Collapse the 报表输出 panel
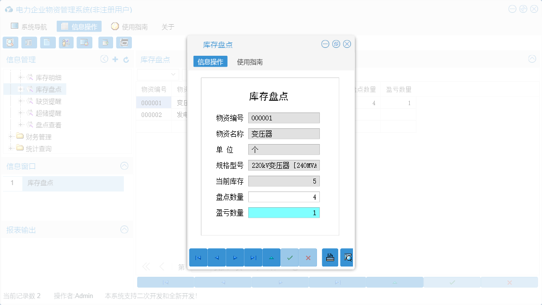This screenshot has width=542, height=305. [x=124, y=229]
